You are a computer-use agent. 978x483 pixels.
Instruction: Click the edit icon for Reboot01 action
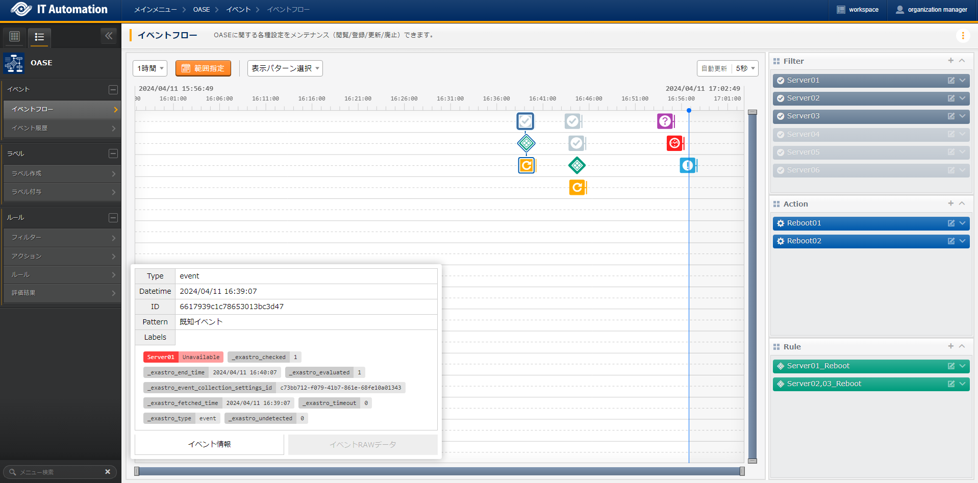point(951,223)
